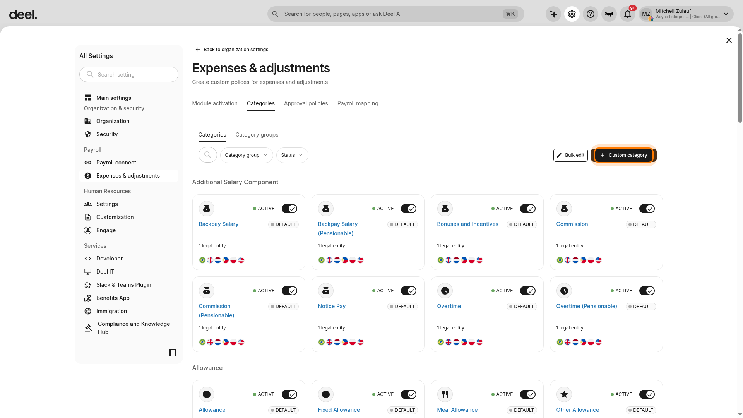Click the Allowance card's black circle icon
743x418 pixels.
tap(207, 394)
